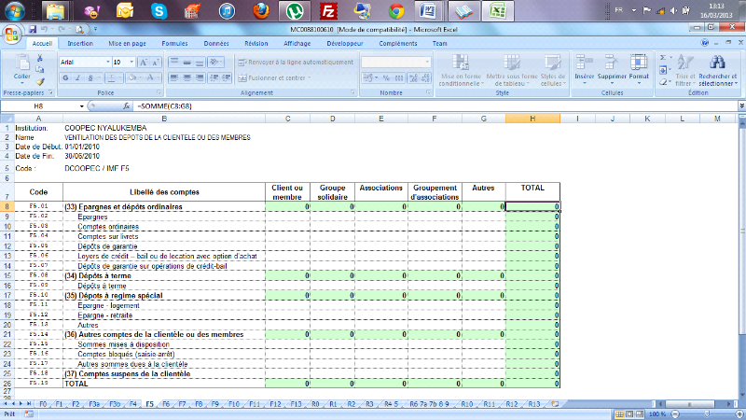
Task: Click the Format Painter brush icon
Action: pyautogui.click(x=40, y=82)
